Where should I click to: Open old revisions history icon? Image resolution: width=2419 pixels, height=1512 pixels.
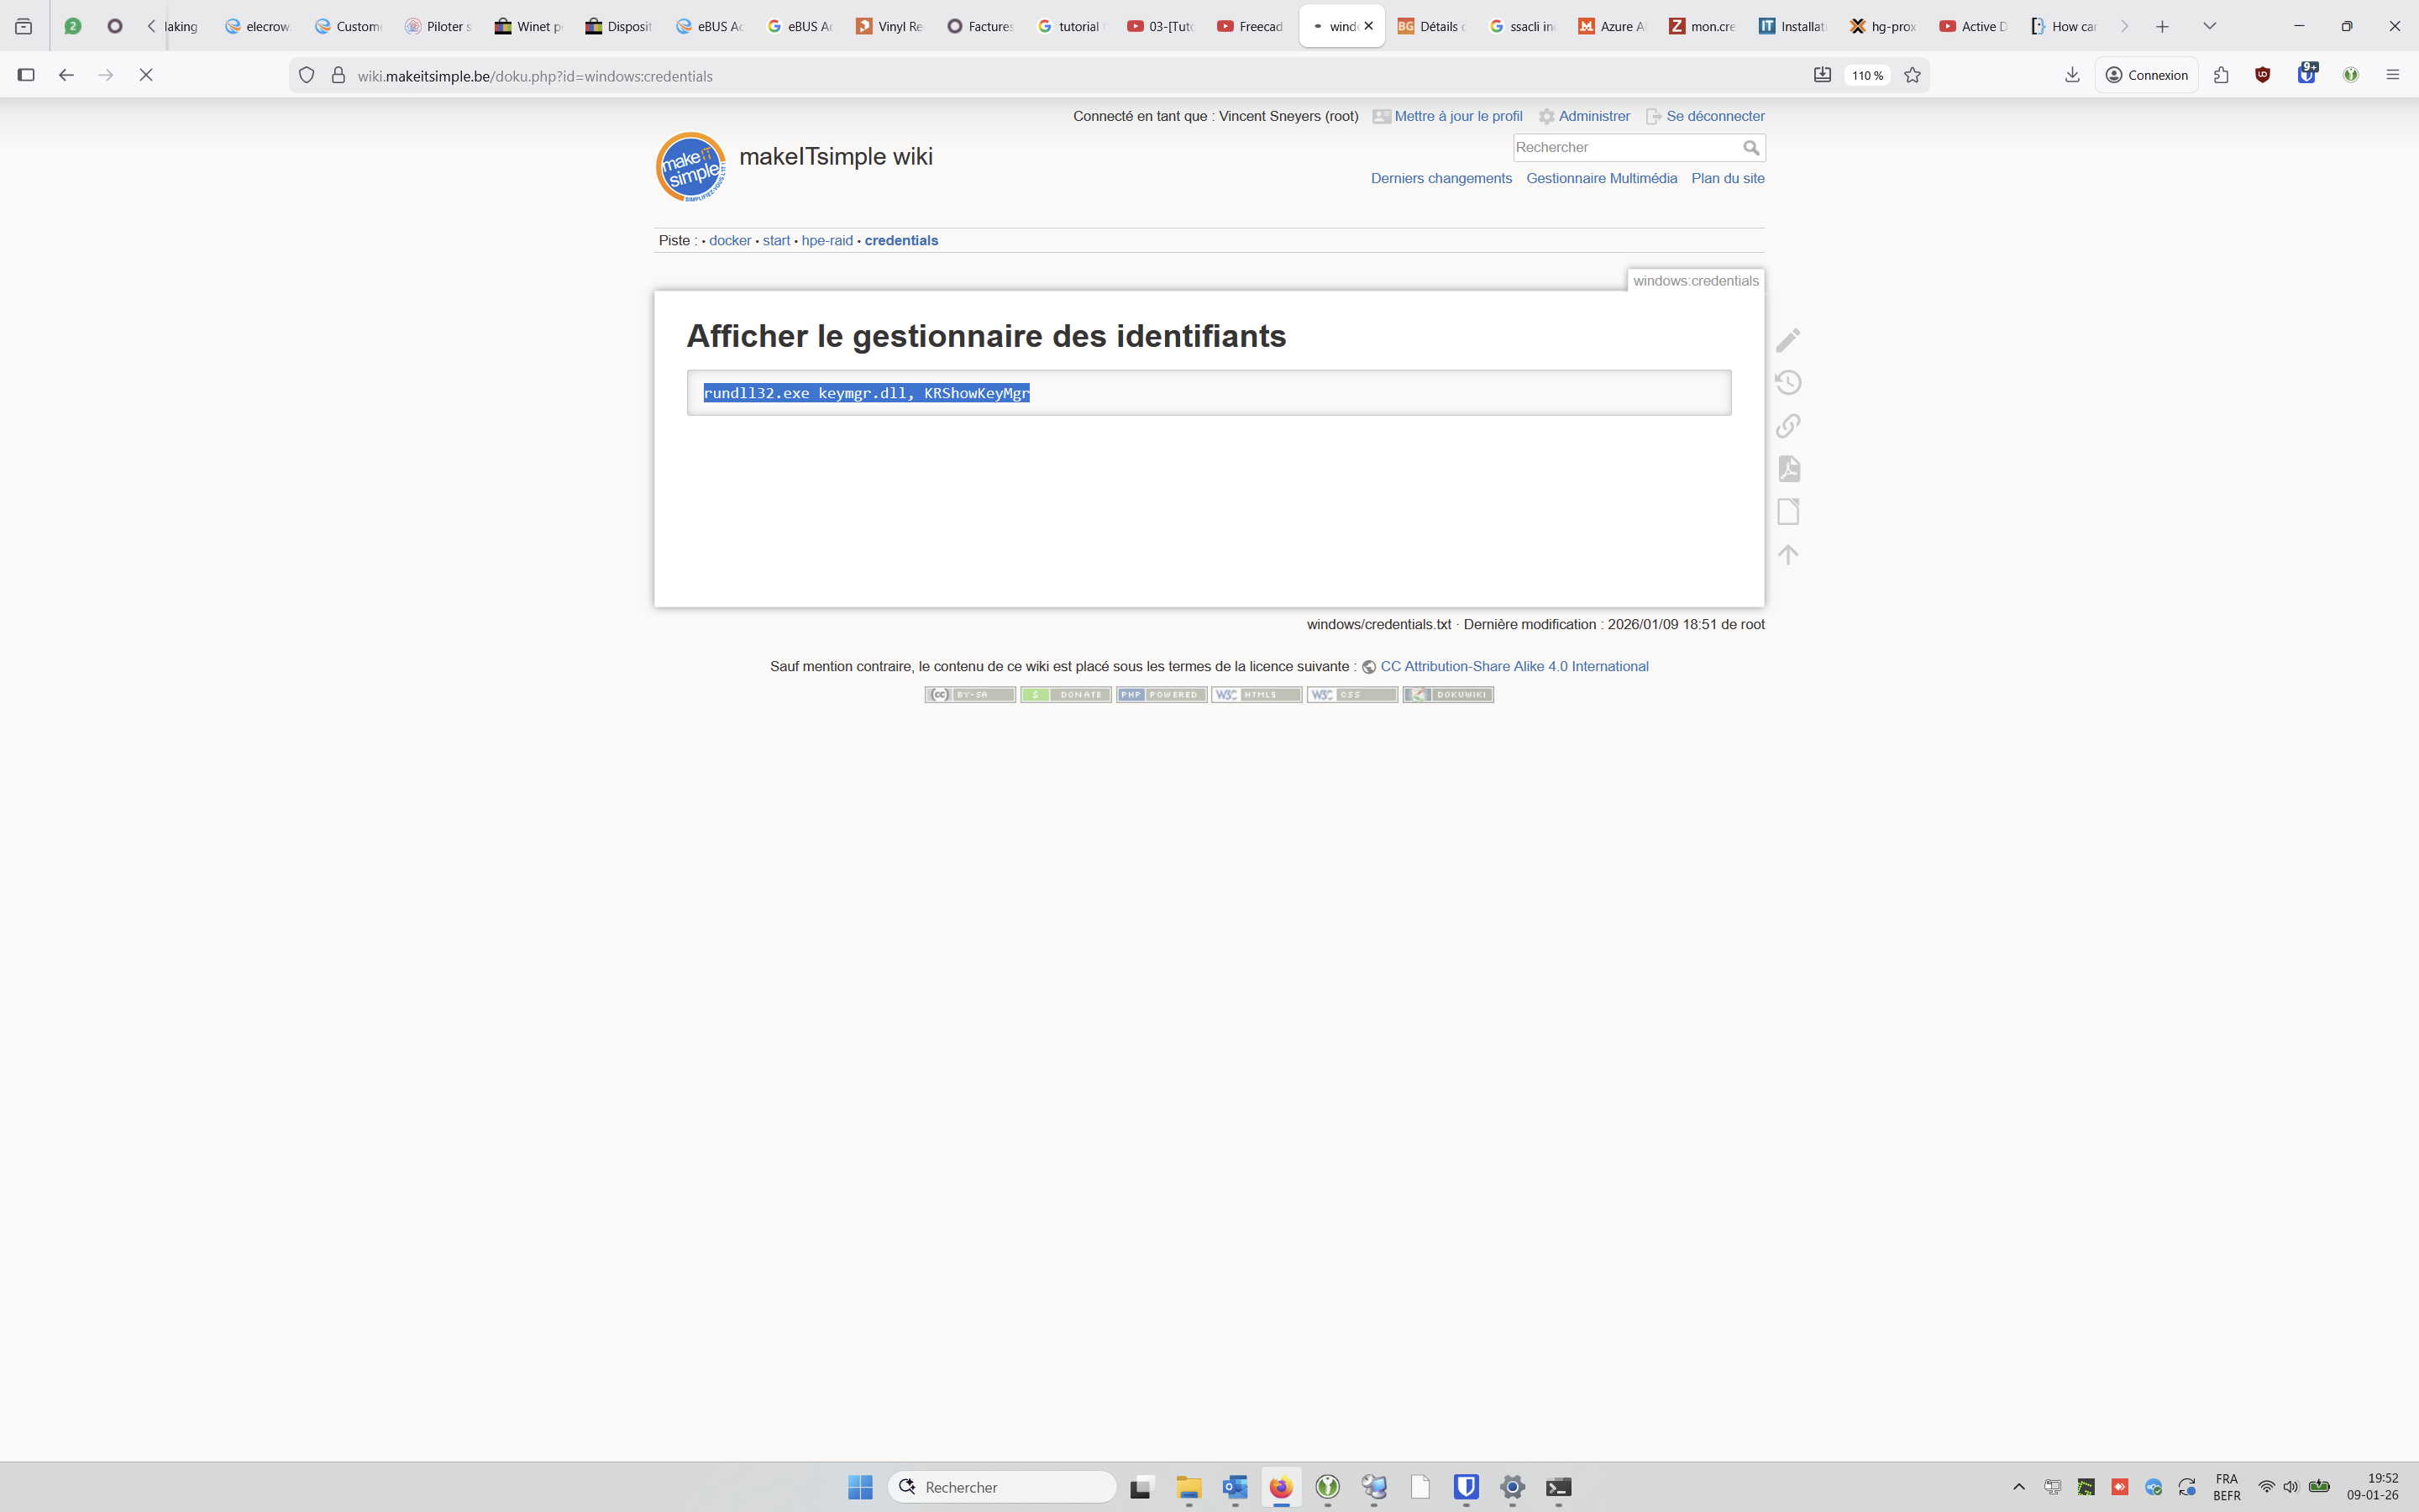[1787, 383]
